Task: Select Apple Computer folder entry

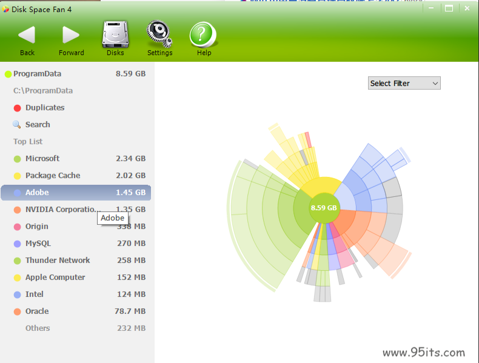Action: click(x=75, y=277)
